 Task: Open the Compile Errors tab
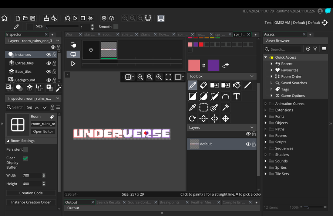coord(233,202)
